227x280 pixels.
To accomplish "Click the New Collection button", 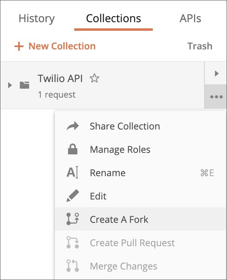I will (55, 46).
